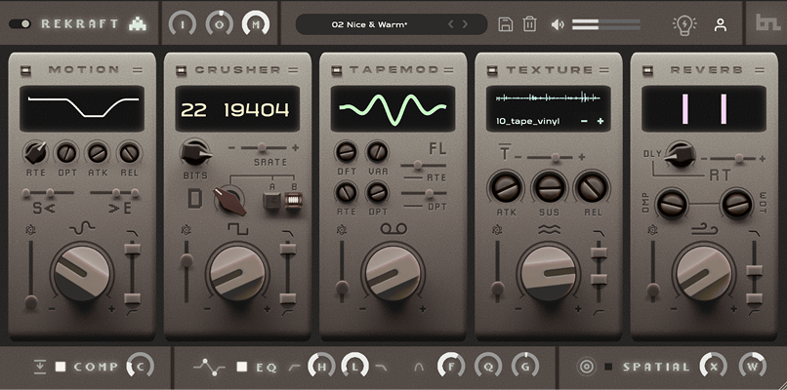Click the master volume level bar
787x390 pixels.
(x=606, y=24)
